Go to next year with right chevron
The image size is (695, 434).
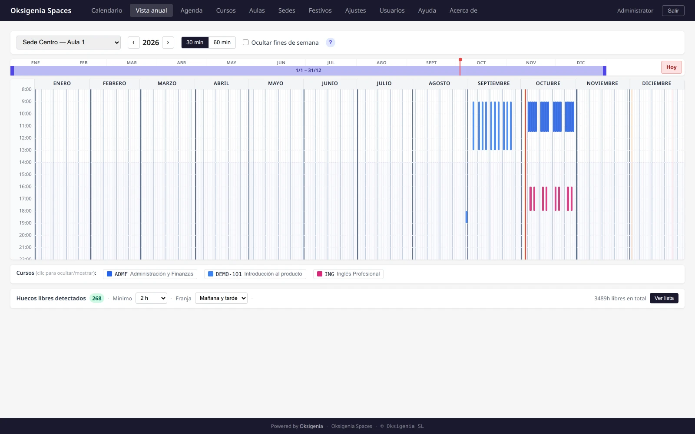pos(168,43)
